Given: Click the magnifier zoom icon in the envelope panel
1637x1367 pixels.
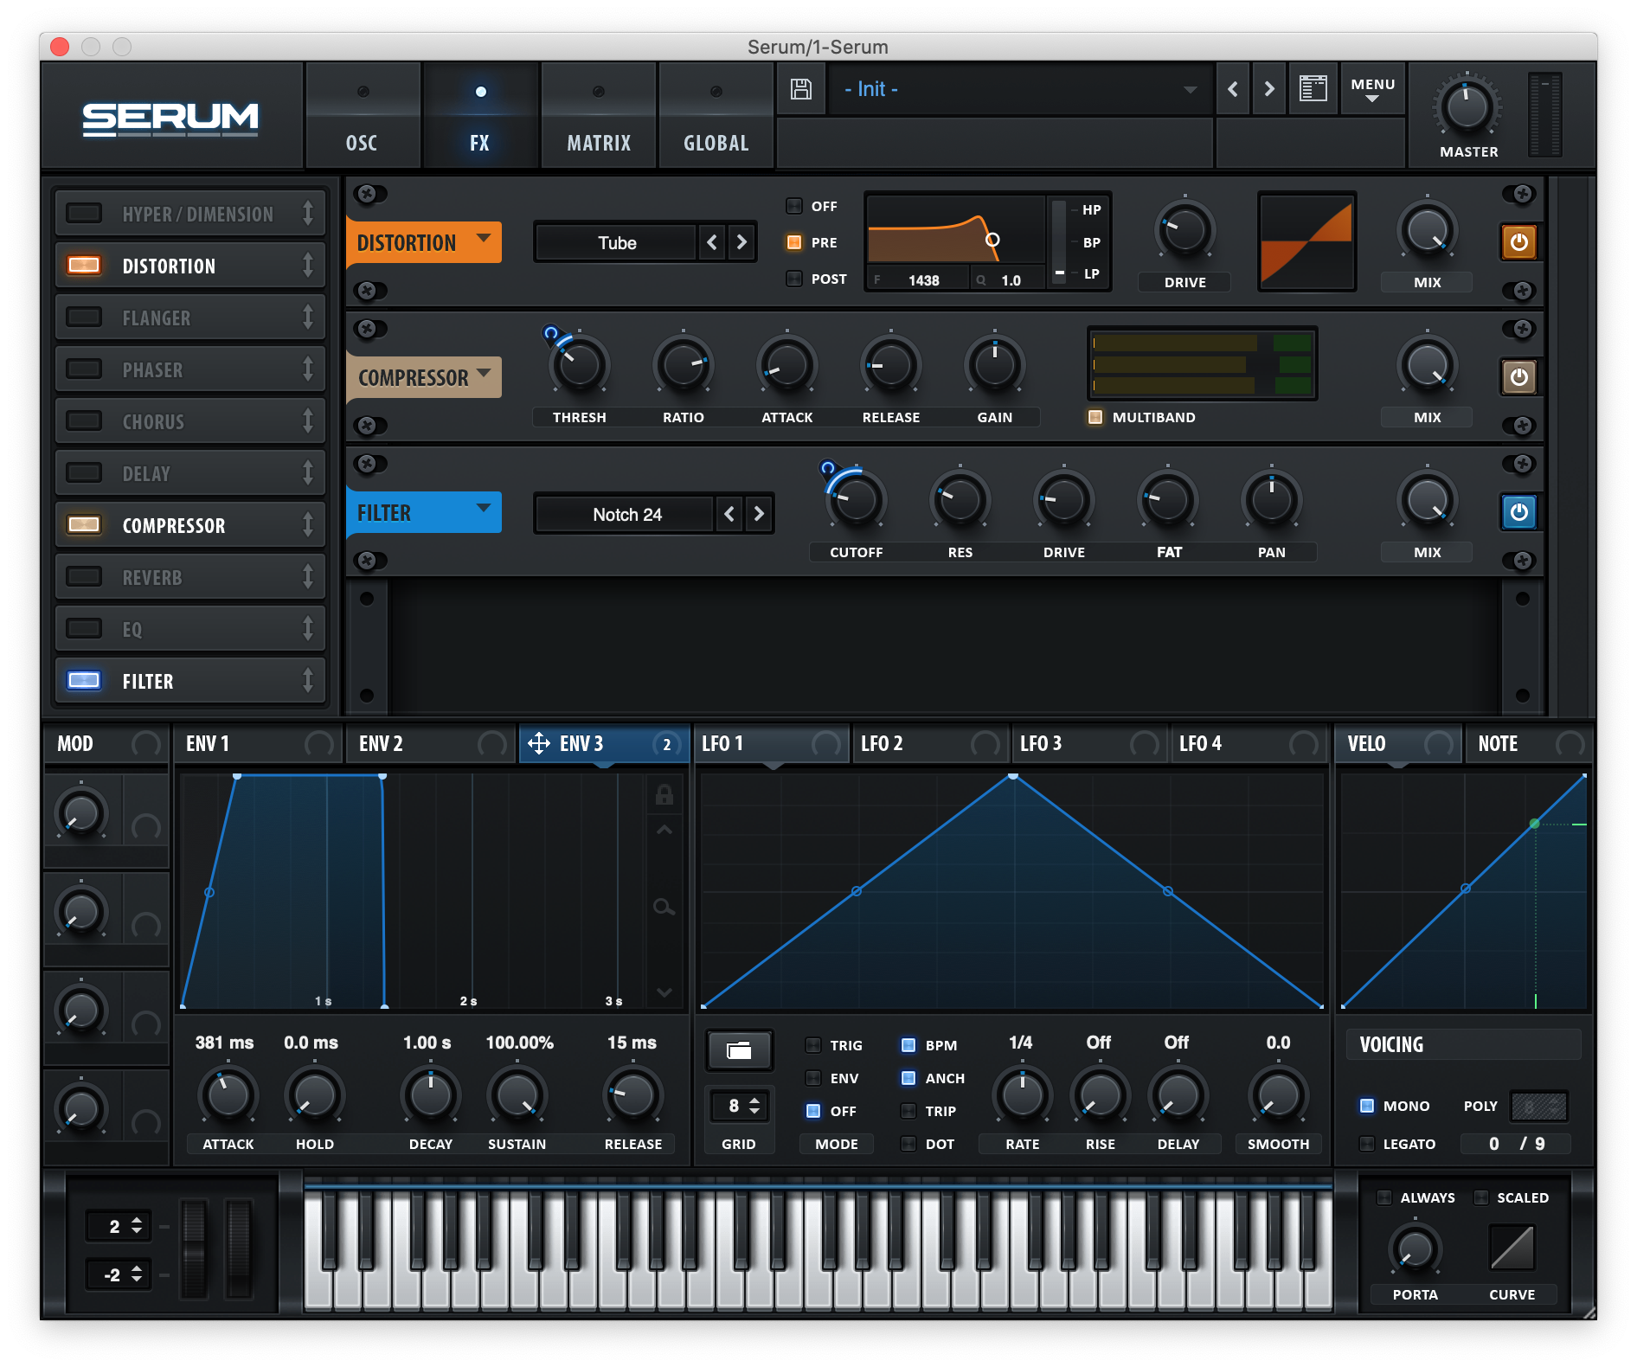Looking at the screenshot, I should pos(664,908).
